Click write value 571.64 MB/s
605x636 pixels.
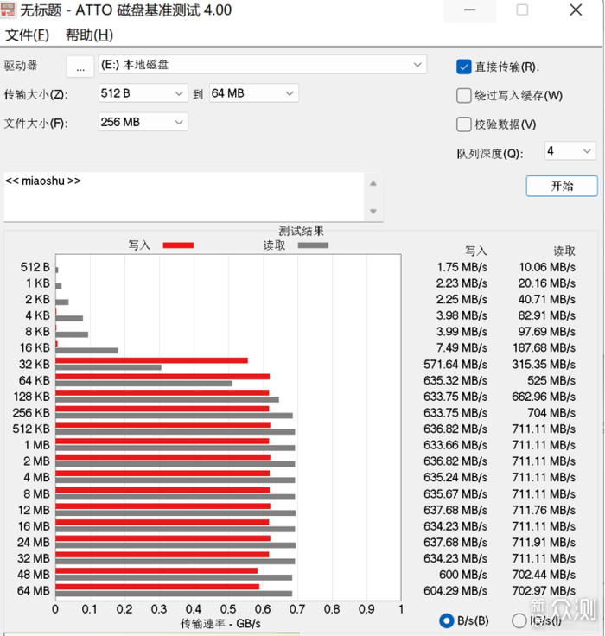(455, 365)
